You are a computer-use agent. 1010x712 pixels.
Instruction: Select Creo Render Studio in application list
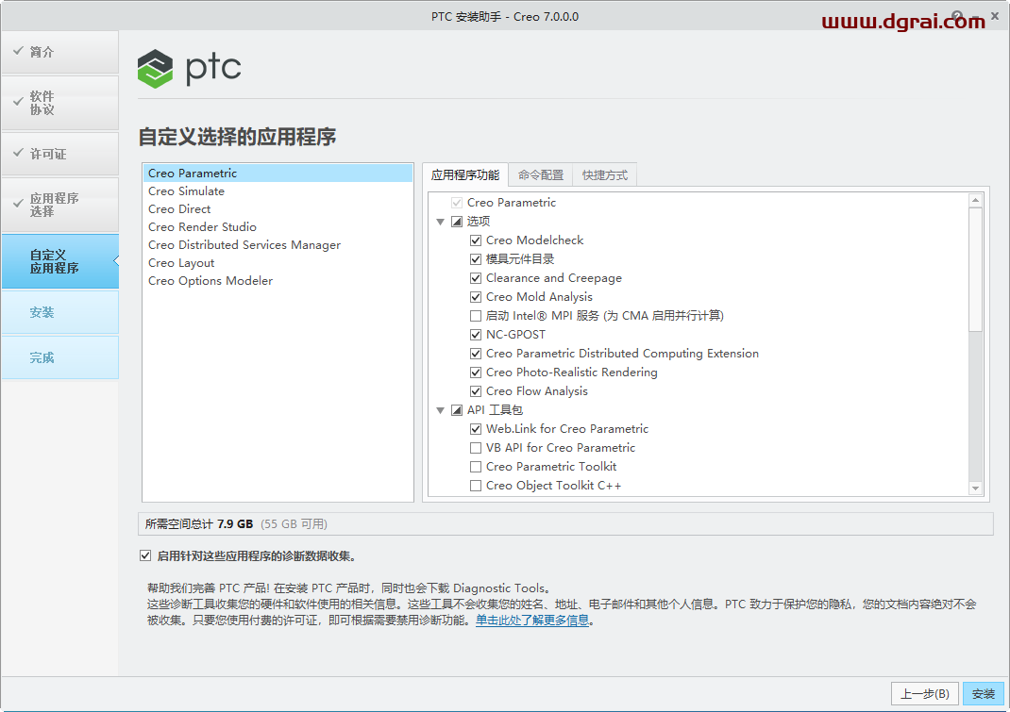click(278, 227)
